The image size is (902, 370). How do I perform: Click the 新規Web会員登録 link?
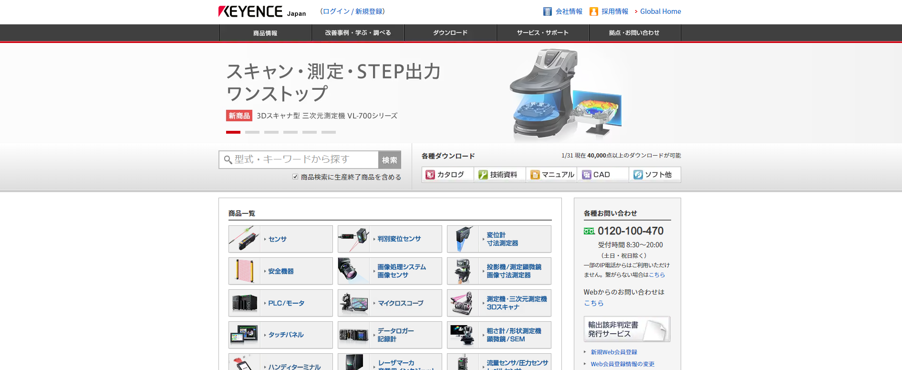(614, 352)
